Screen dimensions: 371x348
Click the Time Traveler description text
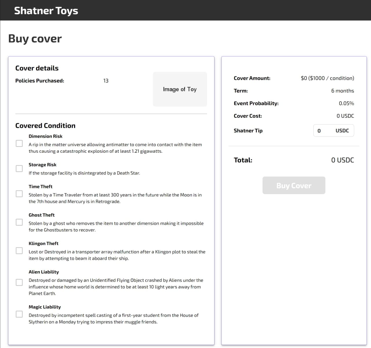point(115,198)
